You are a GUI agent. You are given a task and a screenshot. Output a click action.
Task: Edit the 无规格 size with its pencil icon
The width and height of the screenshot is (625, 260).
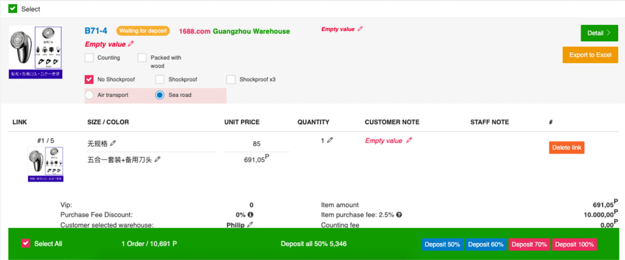click(x=113, y=143)
